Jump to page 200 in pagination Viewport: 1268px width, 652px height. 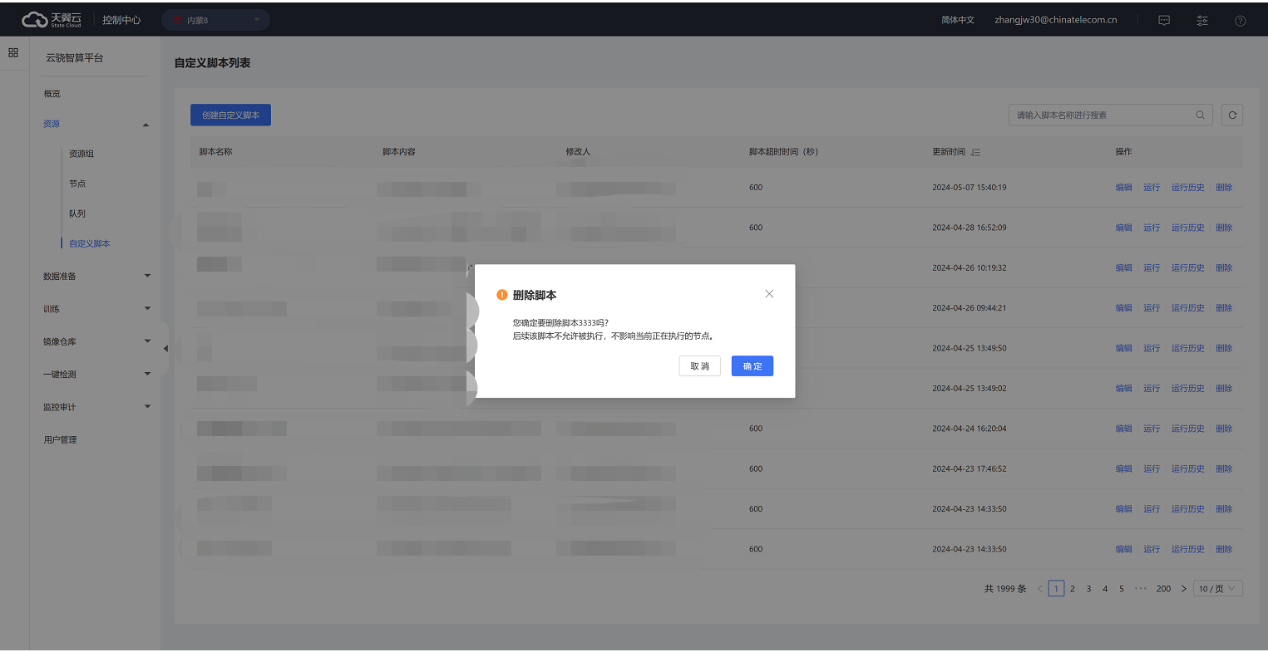pos(1163,589)
